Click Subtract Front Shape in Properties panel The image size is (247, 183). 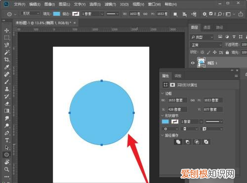[187, 142]
